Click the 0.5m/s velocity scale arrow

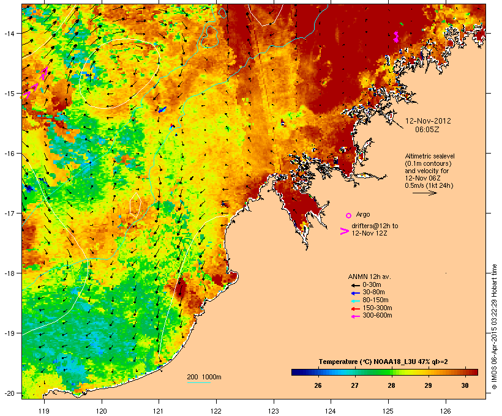tap(424, 193)
